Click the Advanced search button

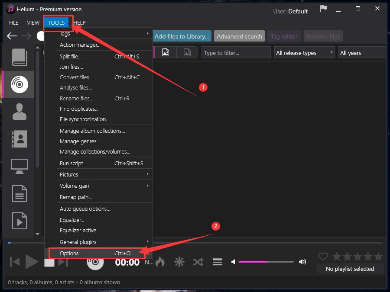(x=239, y=36)
